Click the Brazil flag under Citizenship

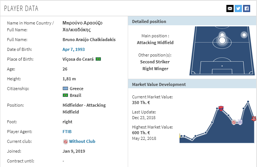(x=65, y=95)
